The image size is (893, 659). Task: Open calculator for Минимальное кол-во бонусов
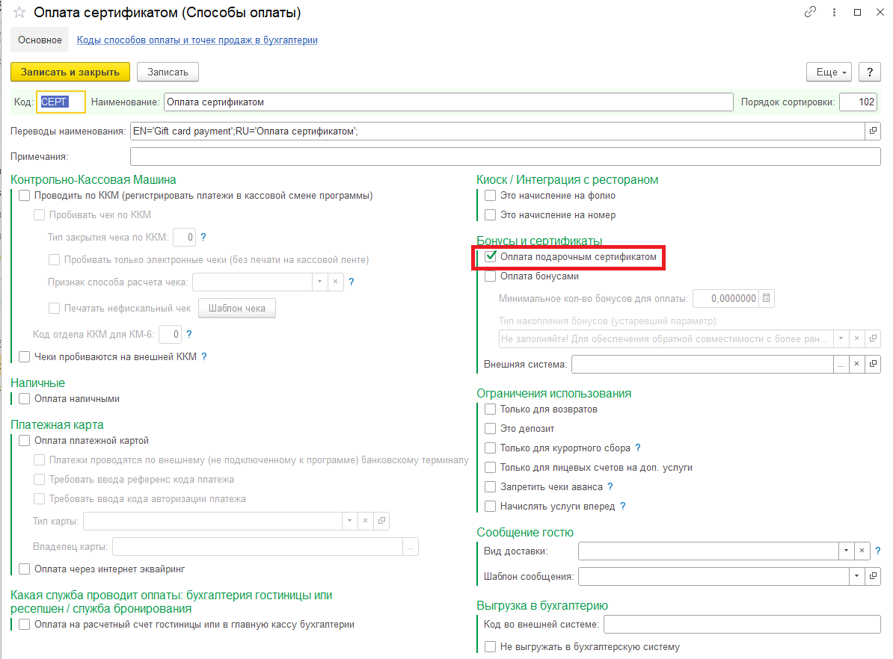pyautogui.click(x=767, y=298)
